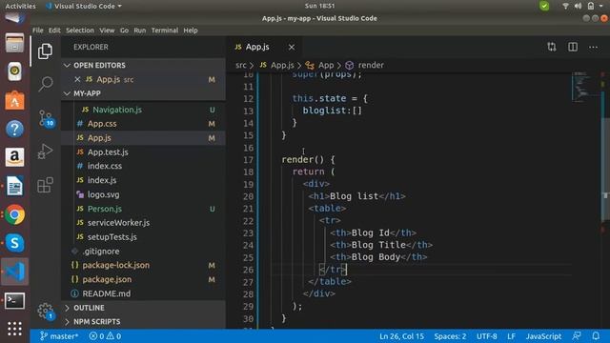Open Visual Studio Code app menu in top bar
610x343 pixels.
click(84, 6)
